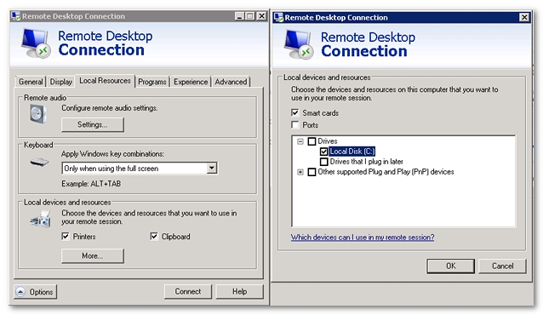Click the title bar app icon of left window

16,16
